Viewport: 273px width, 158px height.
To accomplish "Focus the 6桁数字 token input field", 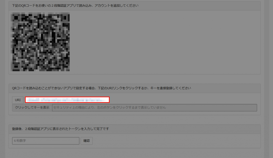I will click(46, 141).
